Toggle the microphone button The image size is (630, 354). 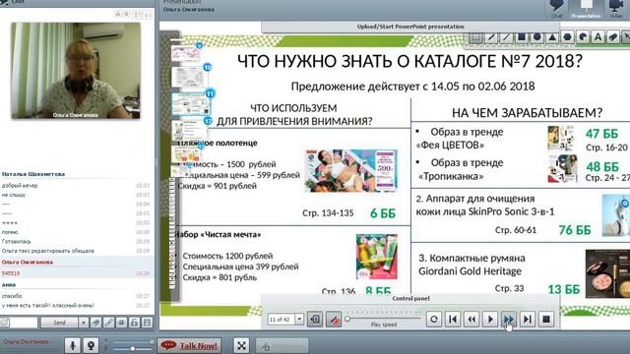[x=72, y=345]
